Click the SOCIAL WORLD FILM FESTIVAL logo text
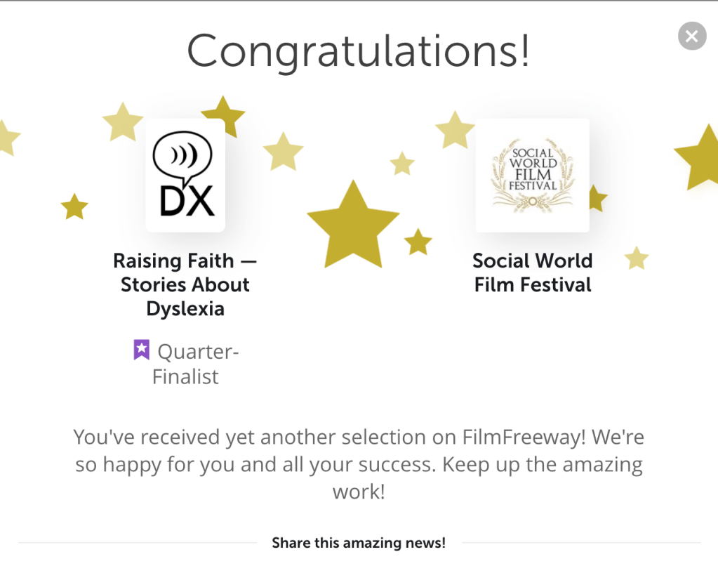Viewport: 718px width, 566px height. (x=533, y=169)
